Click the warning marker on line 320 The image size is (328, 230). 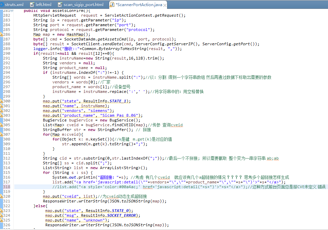click(1, 196)
